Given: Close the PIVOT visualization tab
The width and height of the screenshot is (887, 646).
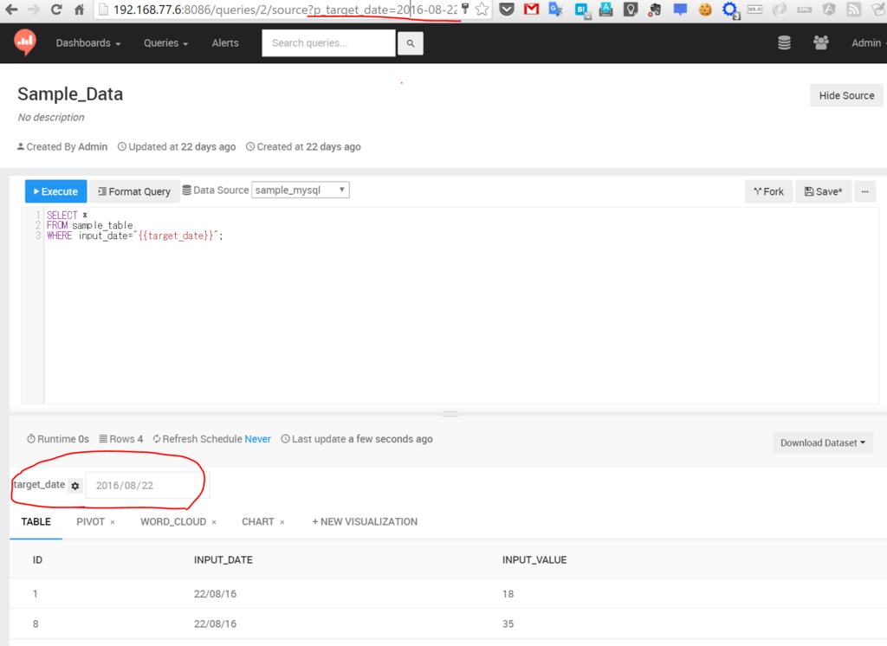Looking at the screenshot, I should 113,523.
